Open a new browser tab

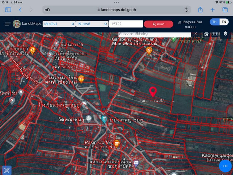point(213,10)
